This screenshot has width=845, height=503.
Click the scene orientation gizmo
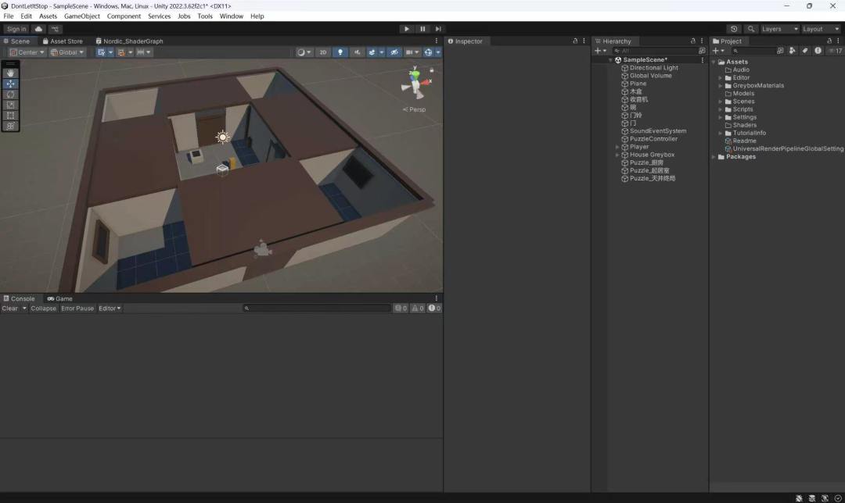415,84
